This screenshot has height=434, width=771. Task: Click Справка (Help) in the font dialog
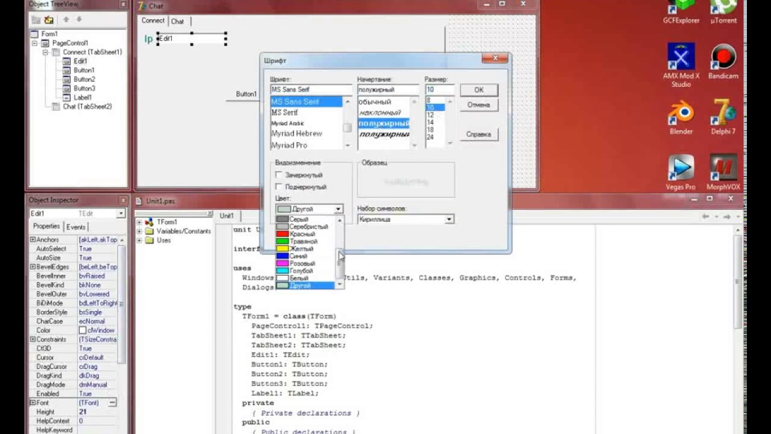coord(479,134)
